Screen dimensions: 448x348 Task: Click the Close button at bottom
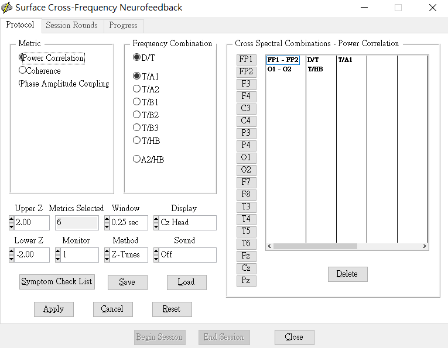pyautogui.click(x=295, y=337)
